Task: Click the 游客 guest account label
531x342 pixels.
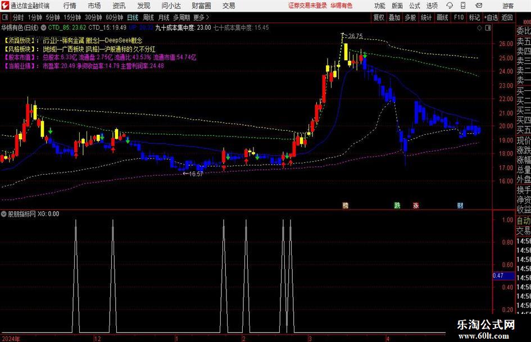Action: tap(508, 6)
